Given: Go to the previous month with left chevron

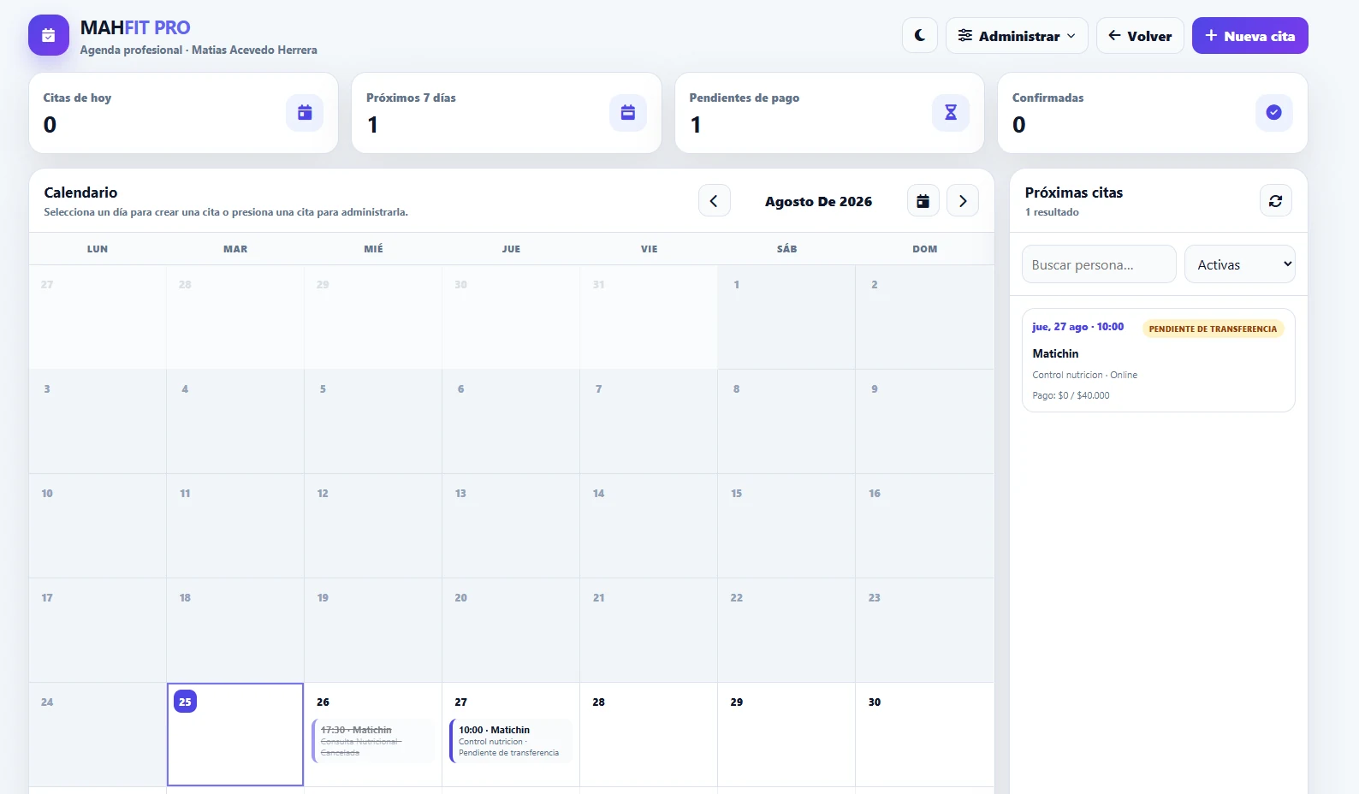Looking at the screenshot, I should pos(714,201).
